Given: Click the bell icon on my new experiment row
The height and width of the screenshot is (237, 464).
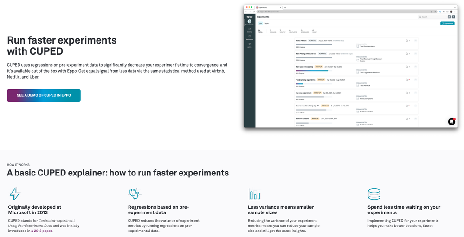Looking at the screenshot, I should [407, 93].
